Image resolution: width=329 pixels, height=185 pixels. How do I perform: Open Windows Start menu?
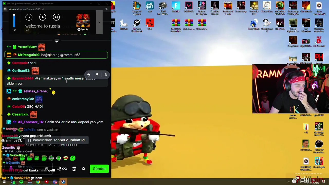(4, 182)
